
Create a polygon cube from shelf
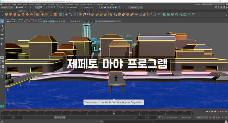pos(11,14)
